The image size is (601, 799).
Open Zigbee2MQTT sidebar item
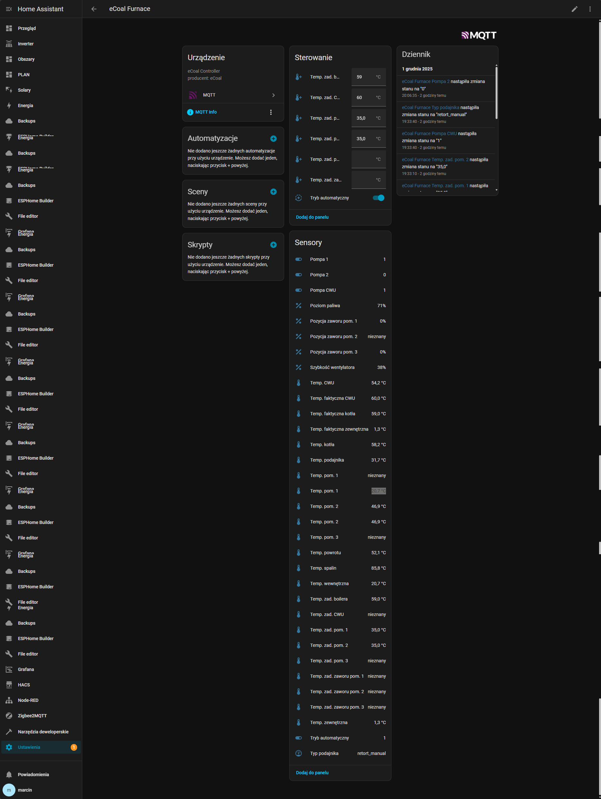32,716
